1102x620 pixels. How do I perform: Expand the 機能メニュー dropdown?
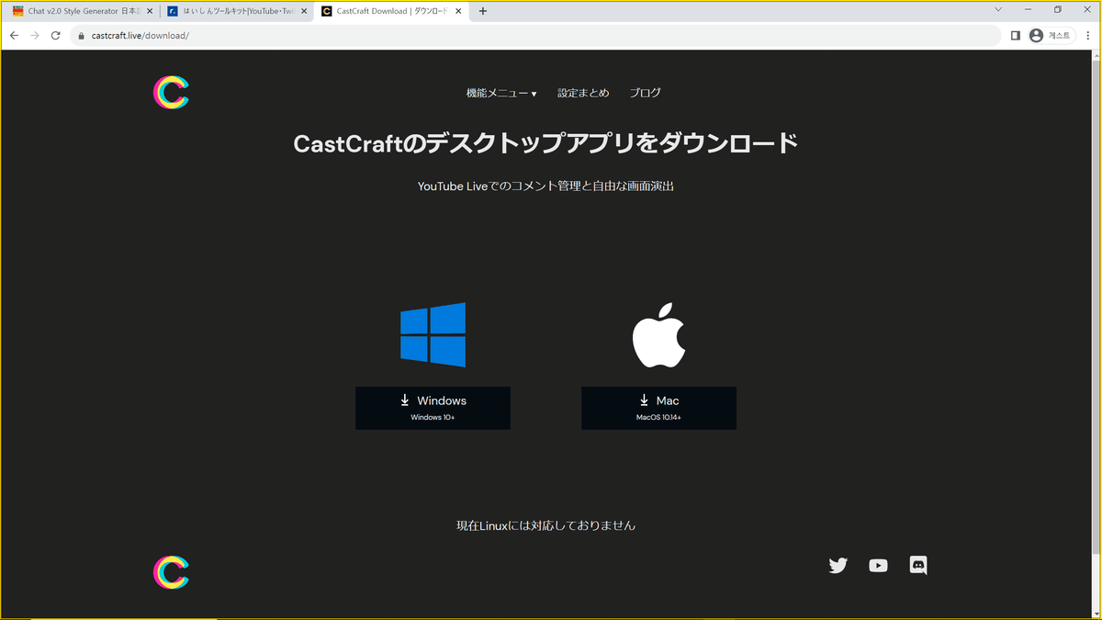click(x=501, y=93)
